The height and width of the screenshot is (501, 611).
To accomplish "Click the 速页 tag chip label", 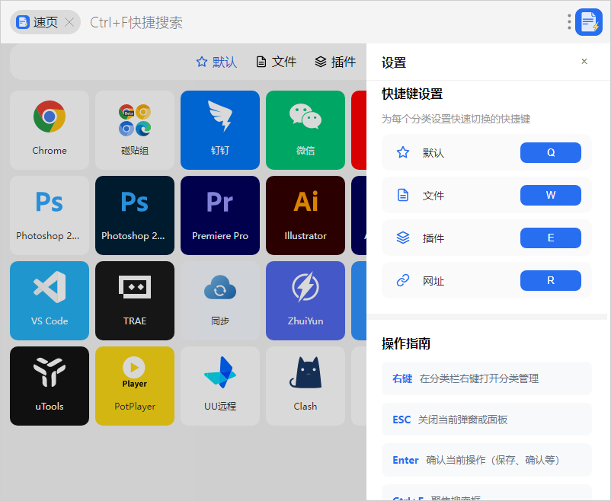I will (x=46, y=22).
